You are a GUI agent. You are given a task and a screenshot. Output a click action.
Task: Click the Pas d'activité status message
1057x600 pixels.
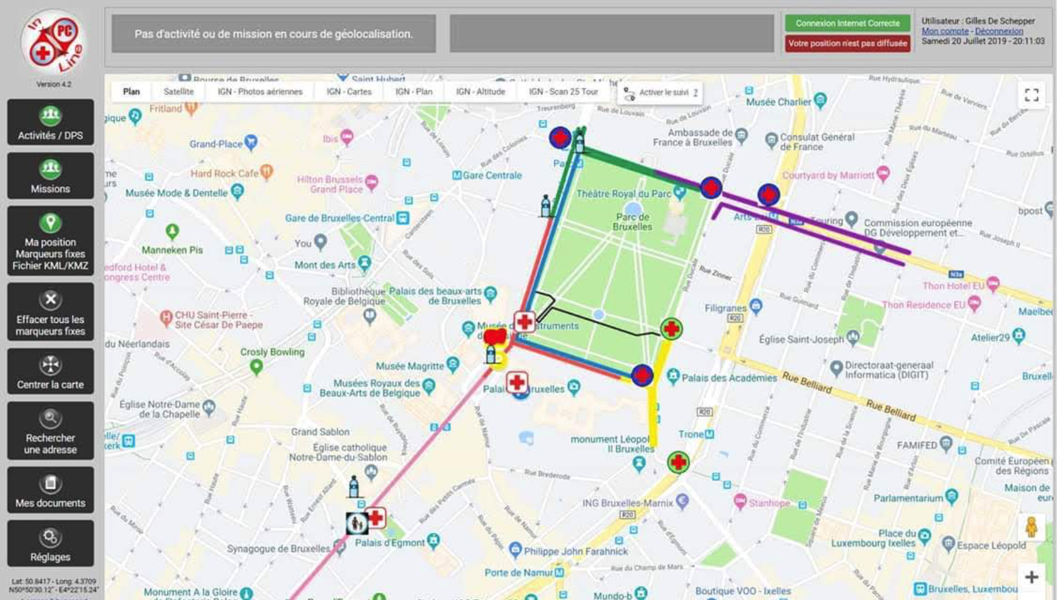[273, 34]
